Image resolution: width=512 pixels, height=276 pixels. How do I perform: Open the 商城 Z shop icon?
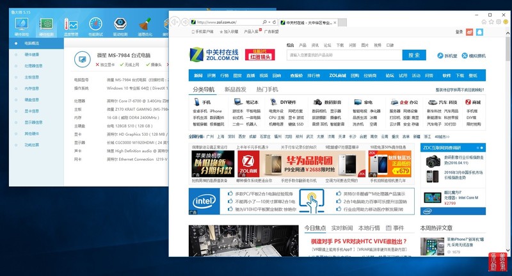point(468,102)
